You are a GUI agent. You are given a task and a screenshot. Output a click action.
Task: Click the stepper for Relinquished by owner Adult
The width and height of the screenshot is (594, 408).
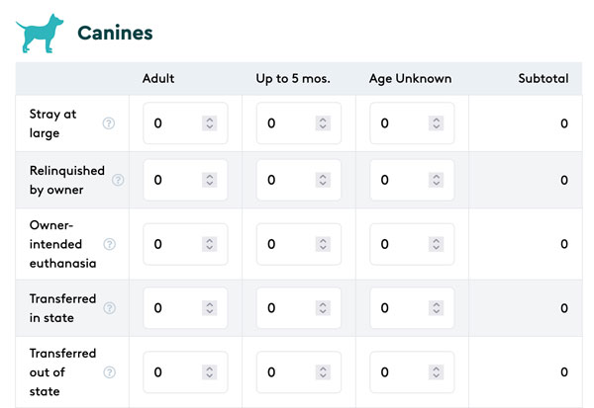point(210,180)
